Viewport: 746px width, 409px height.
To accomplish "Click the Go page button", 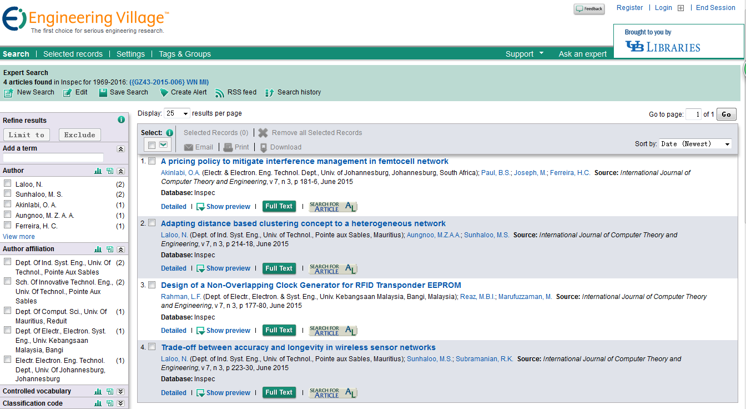I will coord(727,114).
